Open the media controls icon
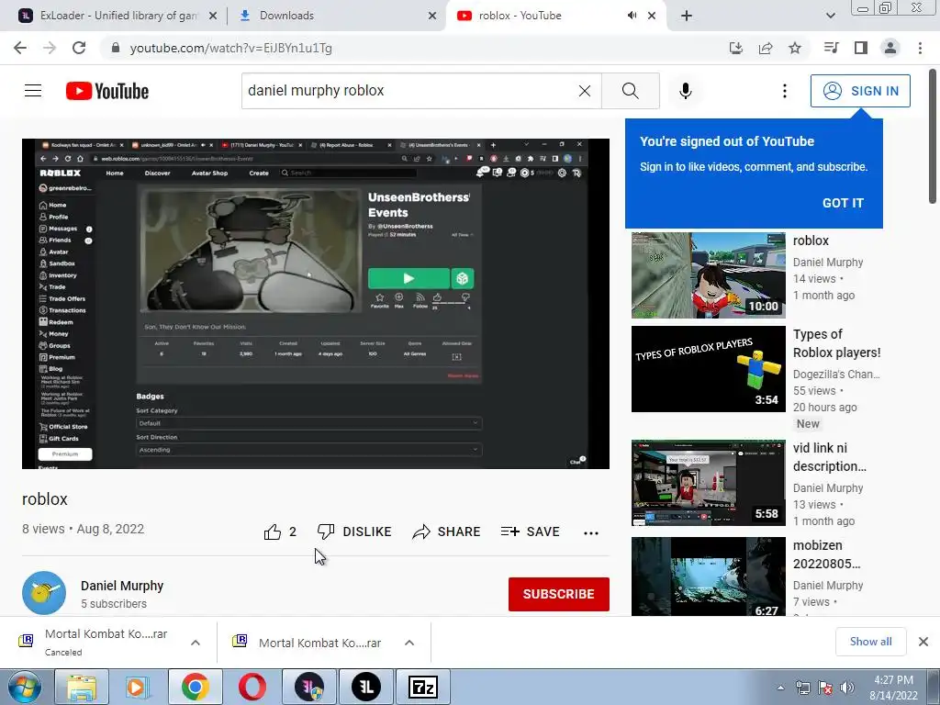This screenshot has height=705, width=940. tap(831, 48)
